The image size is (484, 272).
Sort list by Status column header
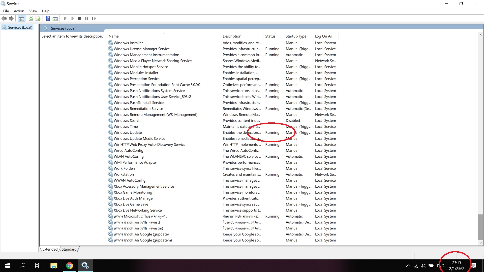(x=274, y=36)
